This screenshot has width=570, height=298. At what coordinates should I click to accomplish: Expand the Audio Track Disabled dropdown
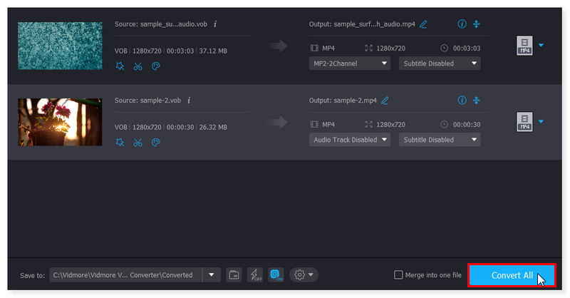click(350, 140)
